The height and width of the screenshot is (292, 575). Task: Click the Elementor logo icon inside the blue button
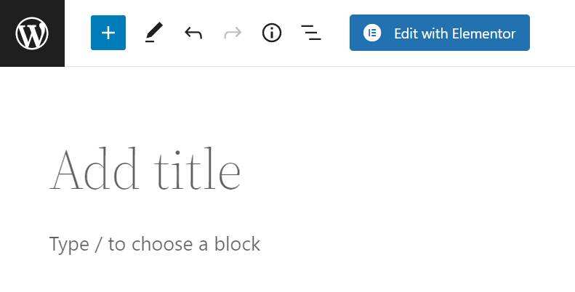tap(372, 33)
